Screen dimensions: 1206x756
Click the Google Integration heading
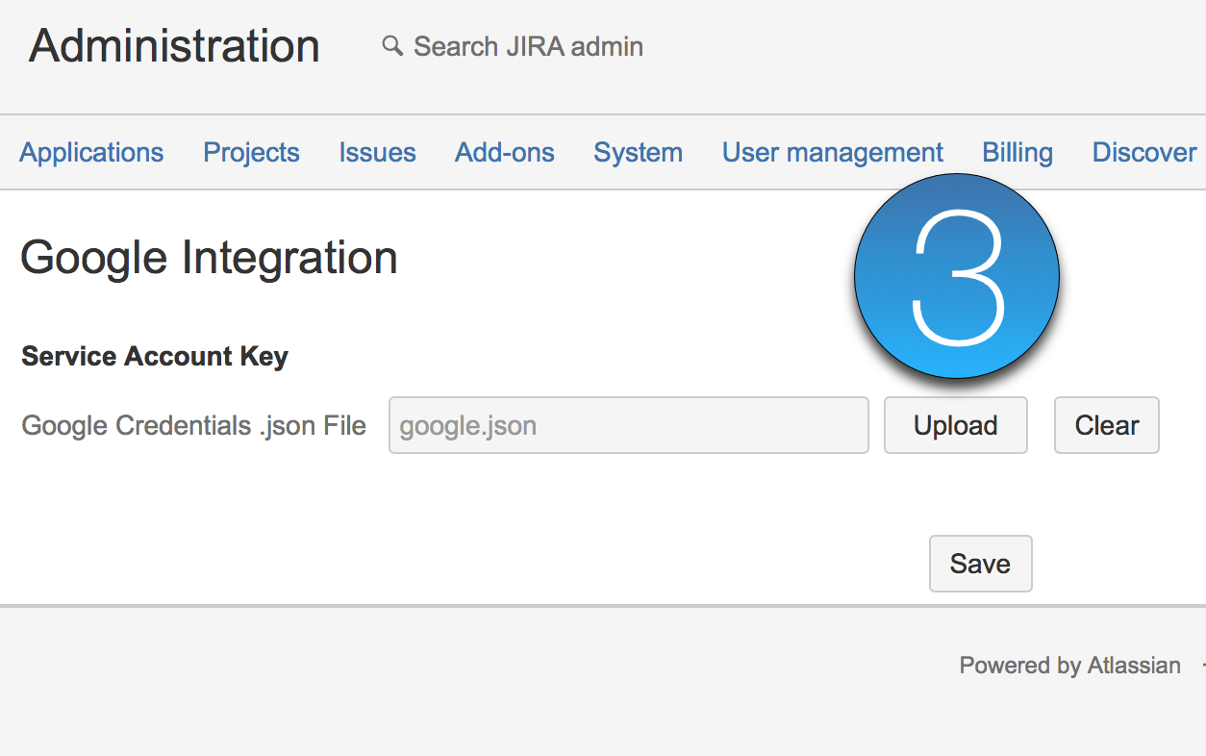tap(209, 258)
